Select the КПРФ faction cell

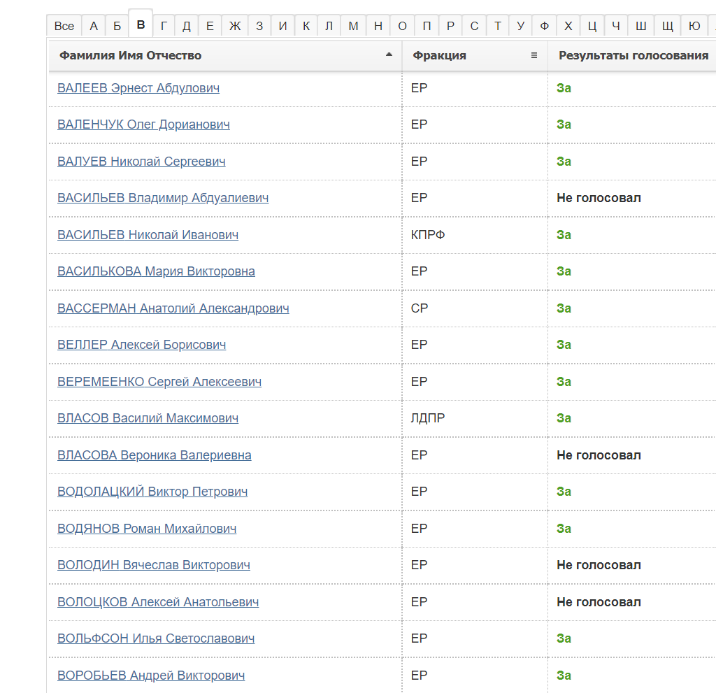pyautogui.click(x=428, y=235)
